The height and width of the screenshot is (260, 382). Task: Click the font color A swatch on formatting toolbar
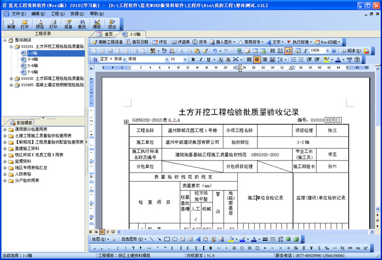pos(338,59)
